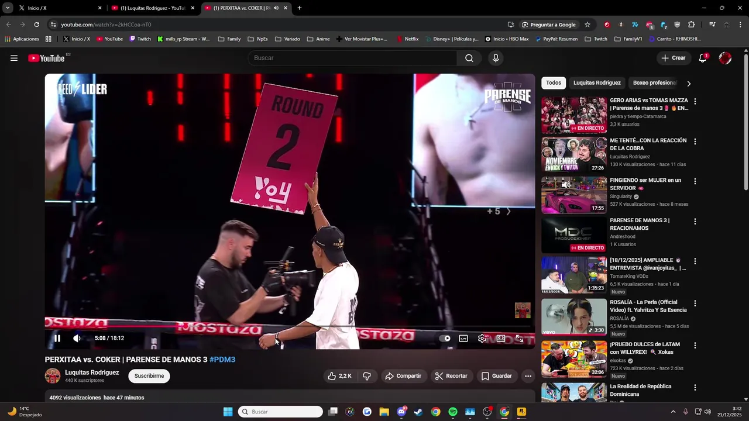This screenshot has width=749, height=421.
Task: Subscribe via the Suscribirme button
Action: [149, 376]
